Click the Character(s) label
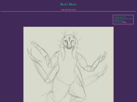 (118, 22)
